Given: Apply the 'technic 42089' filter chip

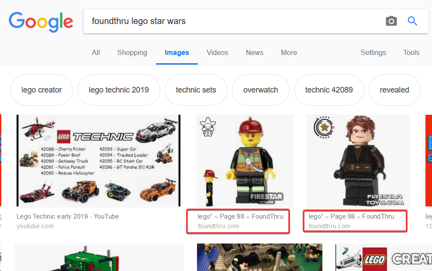Looking at the screenshot, I should pos(329,90).
